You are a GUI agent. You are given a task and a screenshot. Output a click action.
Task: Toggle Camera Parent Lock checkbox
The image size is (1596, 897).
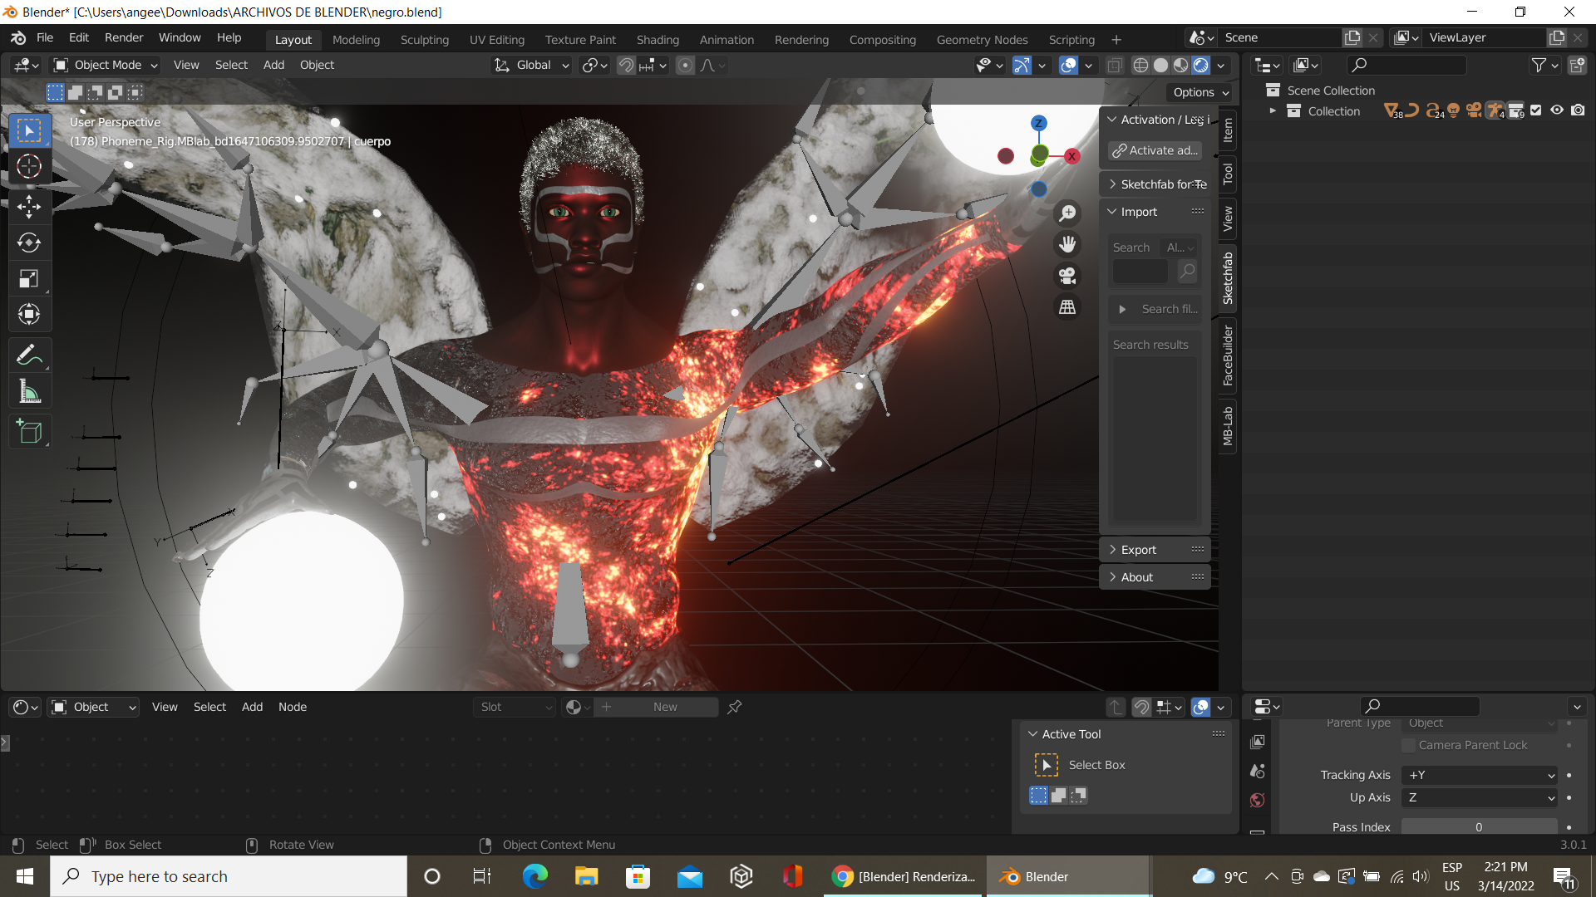click(1408, 745)
